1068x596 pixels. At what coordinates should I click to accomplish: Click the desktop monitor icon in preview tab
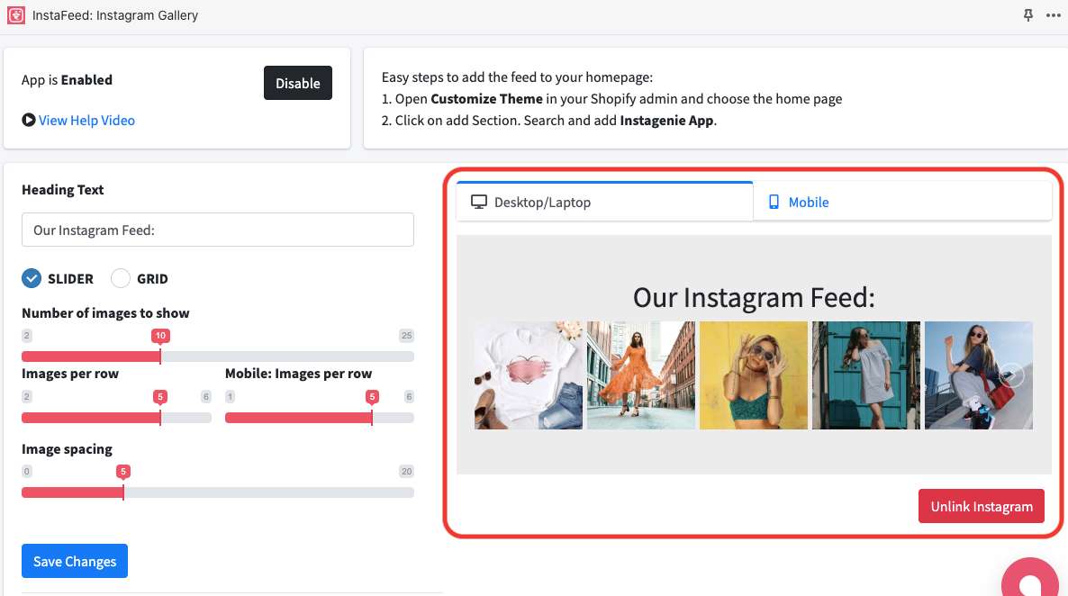pyautogui.click(x=479, y=202)
